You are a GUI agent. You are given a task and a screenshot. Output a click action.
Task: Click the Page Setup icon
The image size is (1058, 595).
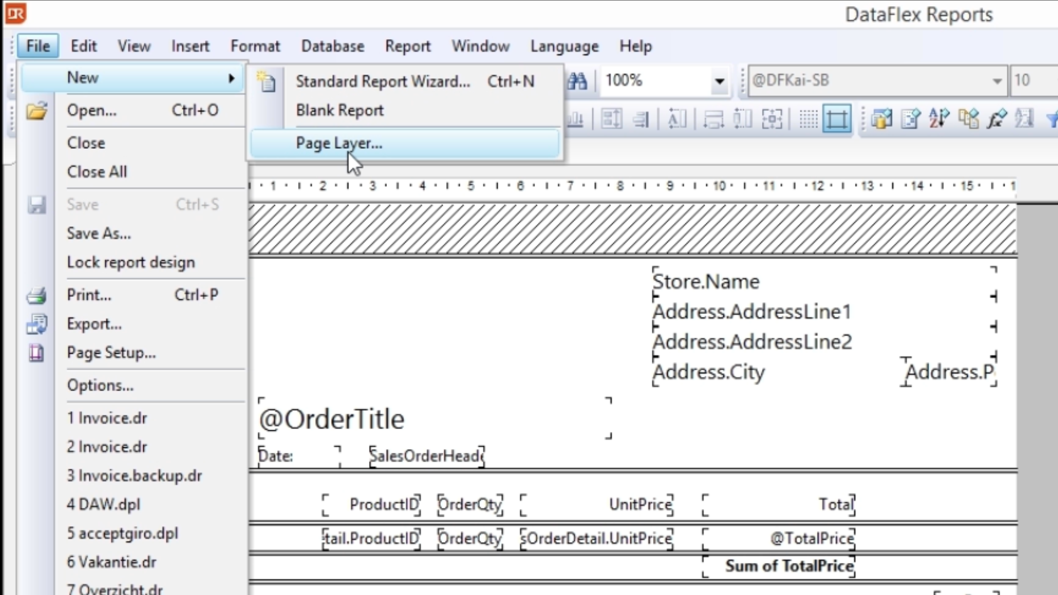(37, 353)
